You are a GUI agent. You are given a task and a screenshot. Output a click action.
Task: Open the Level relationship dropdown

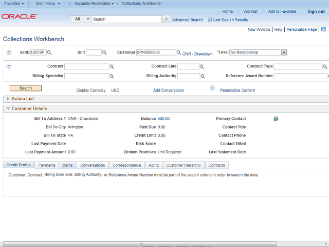(x=284, y=52)
